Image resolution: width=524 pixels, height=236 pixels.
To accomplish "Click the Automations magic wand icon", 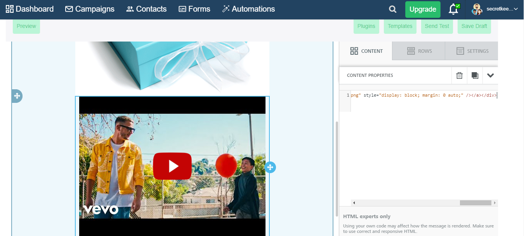I will [x=226, y=9].
